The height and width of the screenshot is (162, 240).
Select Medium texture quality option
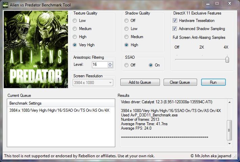click(75, 29)
